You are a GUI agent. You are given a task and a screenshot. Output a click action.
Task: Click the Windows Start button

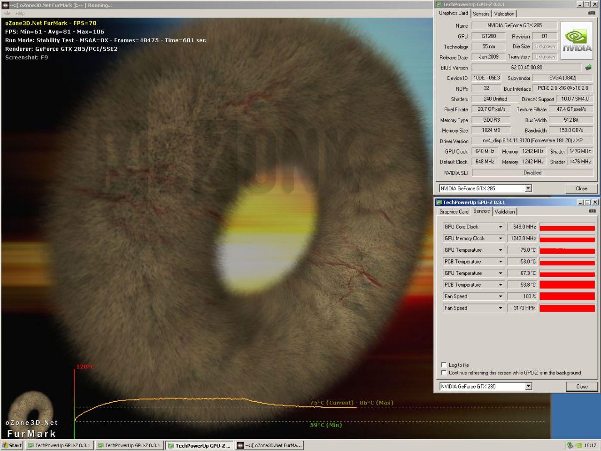(x=12, y=445)
